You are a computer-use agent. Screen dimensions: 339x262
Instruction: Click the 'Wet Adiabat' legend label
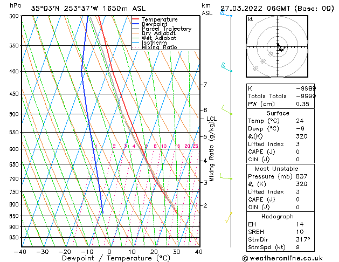coord(159,38)
